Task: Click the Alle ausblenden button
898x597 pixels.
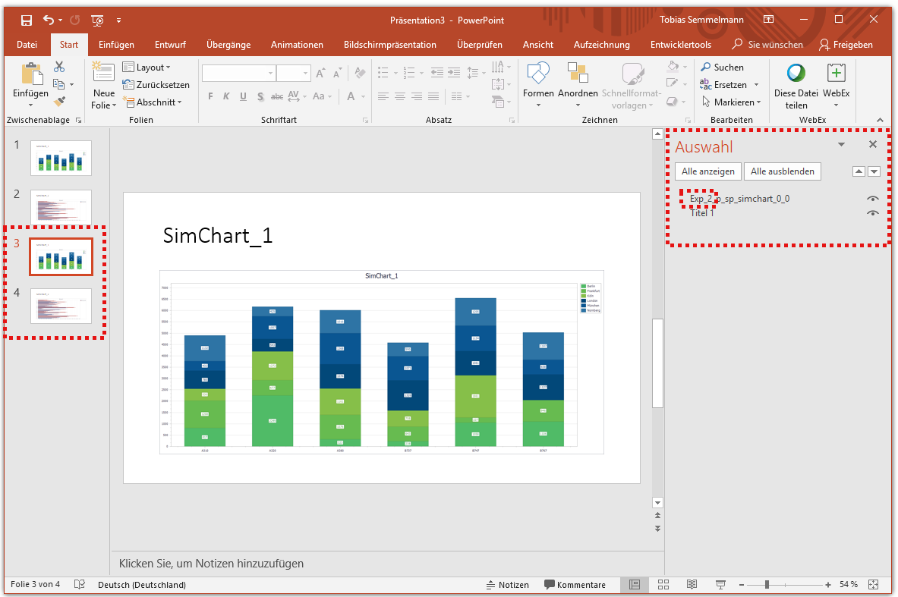Action: tap(782, 171)
